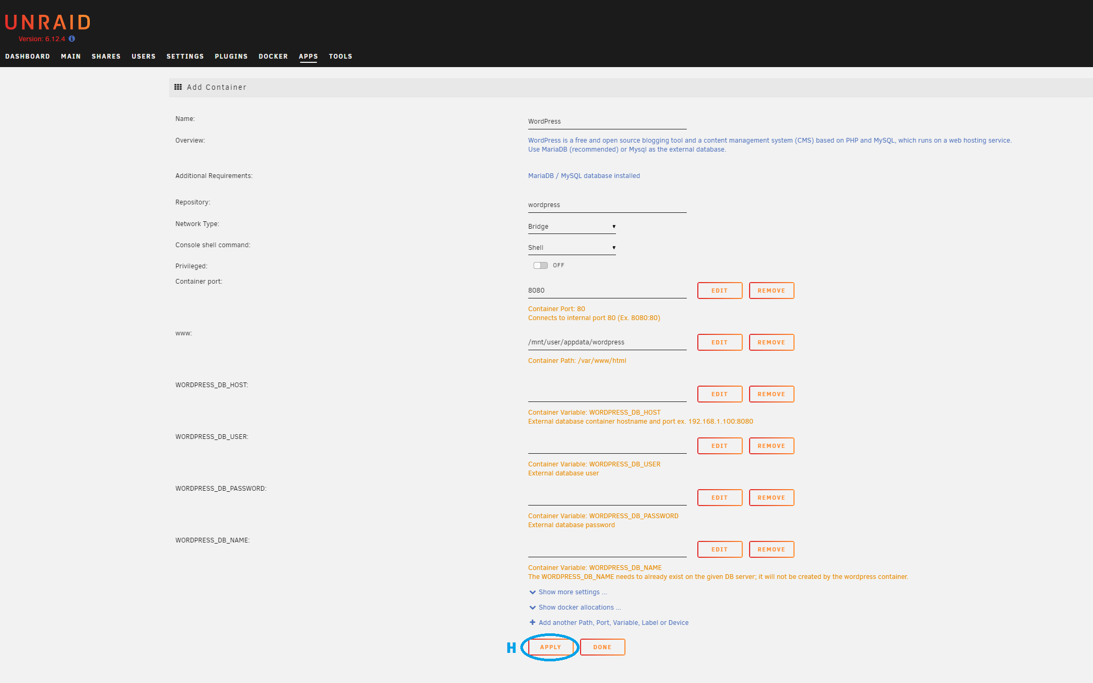Open the Docker menu tab
This screenshot has width=1093, height=683.
pyautogui.click(x=273, y=57)
